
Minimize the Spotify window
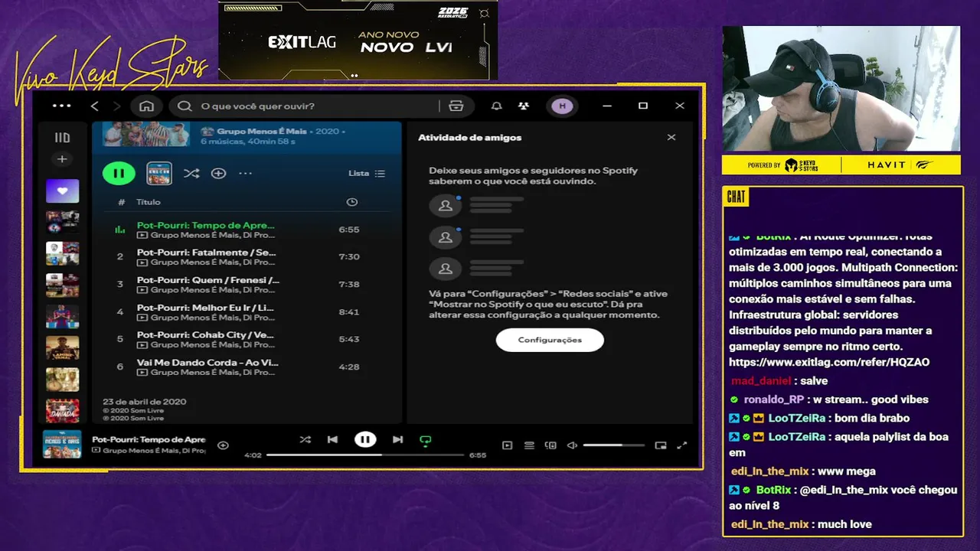pyautogui.click(x=606, y=106)
